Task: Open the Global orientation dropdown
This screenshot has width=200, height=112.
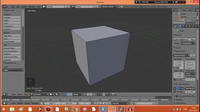Action: (x=78, y=94)
